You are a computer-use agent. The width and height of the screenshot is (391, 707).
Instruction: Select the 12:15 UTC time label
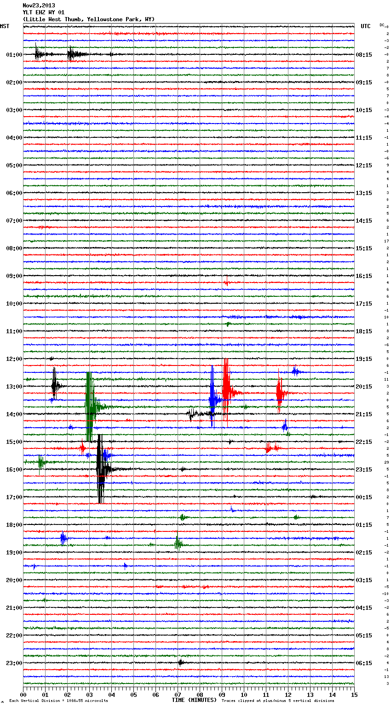click(x=364, y=165)
